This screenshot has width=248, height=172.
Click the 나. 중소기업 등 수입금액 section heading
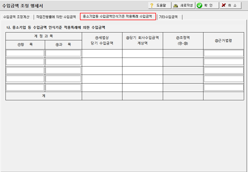56,27
